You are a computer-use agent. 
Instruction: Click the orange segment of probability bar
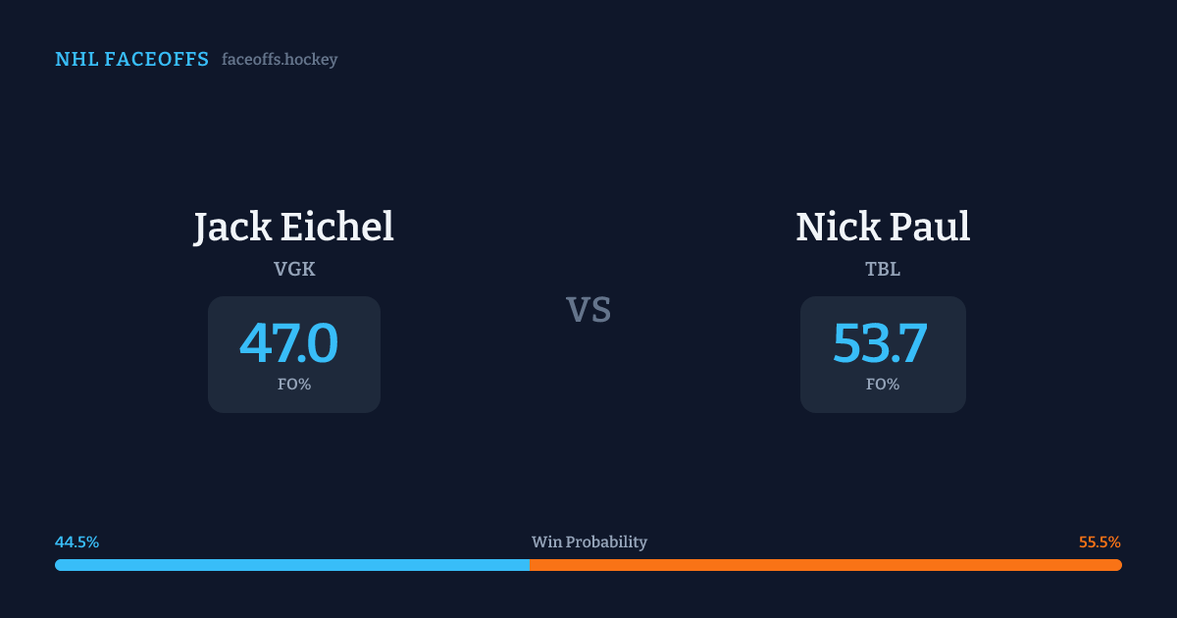pyautogui.click(x=824, y=565)
